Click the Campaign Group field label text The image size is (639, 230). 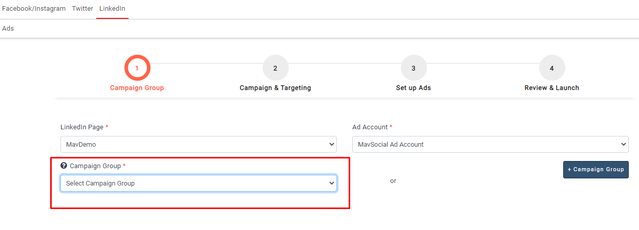coord(95,166)
